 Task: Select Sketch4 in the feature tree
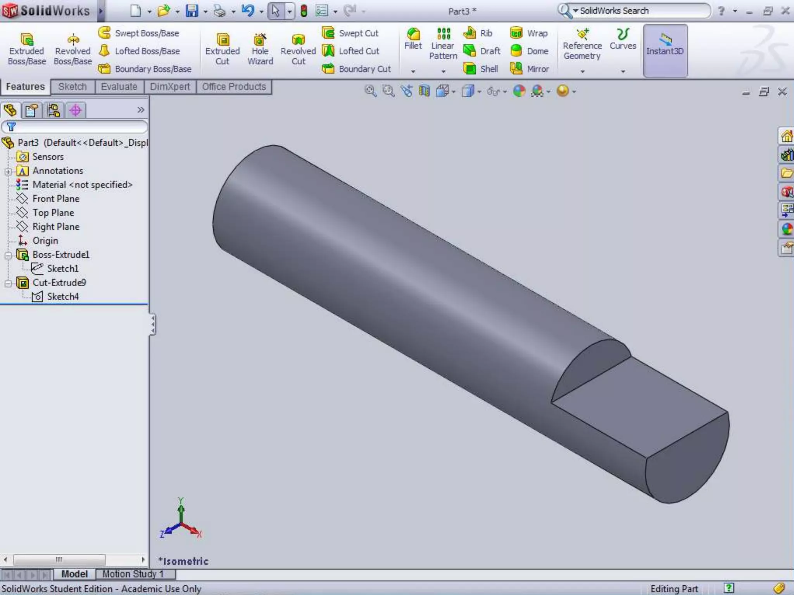[62, 297]
